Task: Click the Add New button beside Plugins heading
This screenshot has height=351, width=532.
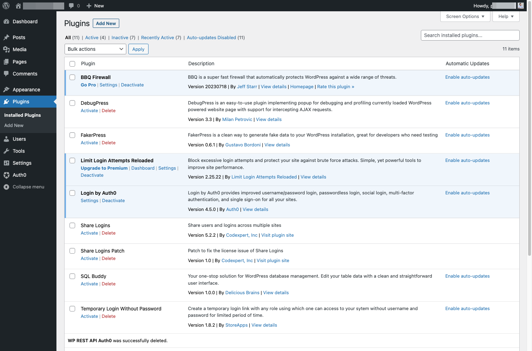Action: point(106,23)
